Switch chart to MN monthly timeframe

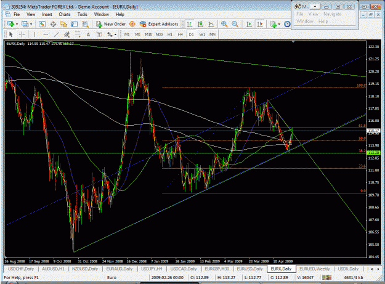(x=213, y=34)
